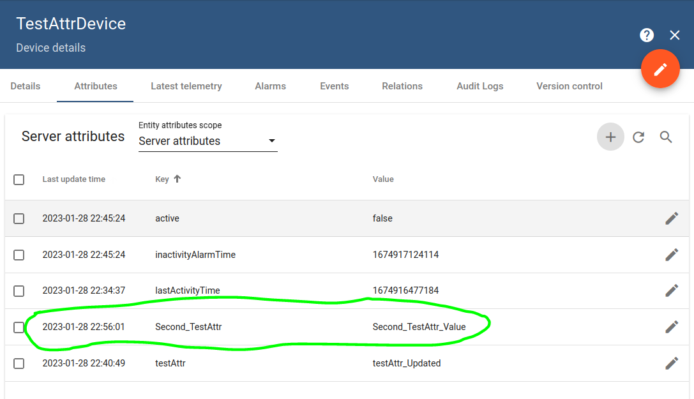Edit the testAttr attribute
Screen dimensions: 694x399
(672, 363)
